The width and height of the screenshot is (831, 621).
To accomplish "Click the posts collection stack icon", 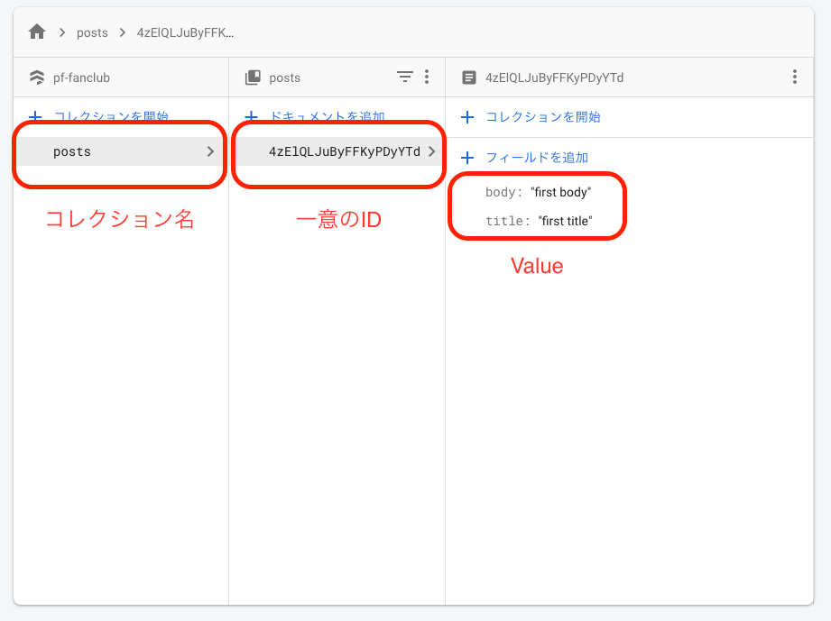I will [x=254, y=78].
